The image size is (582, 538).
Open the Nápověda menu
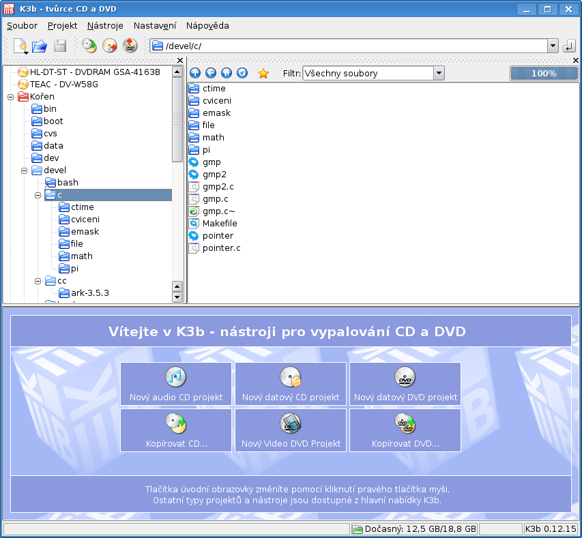point(207,26)
